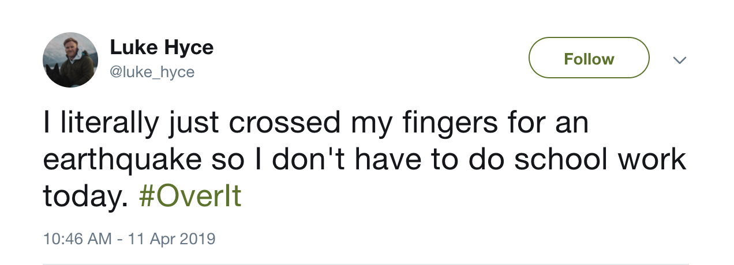Open Luke Hyce's profile picture
Image resolution: width=734 pixels, height=265 pixels.
tap(70, 60)
